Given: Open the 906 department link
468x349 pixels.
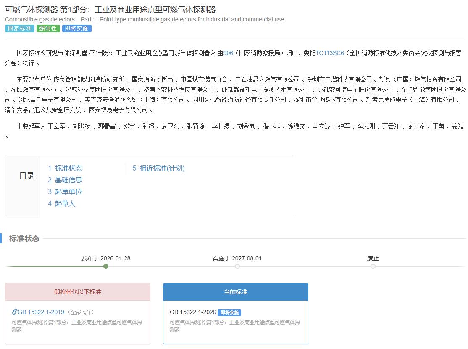Looking at the screenshot, I should (228, 52).
